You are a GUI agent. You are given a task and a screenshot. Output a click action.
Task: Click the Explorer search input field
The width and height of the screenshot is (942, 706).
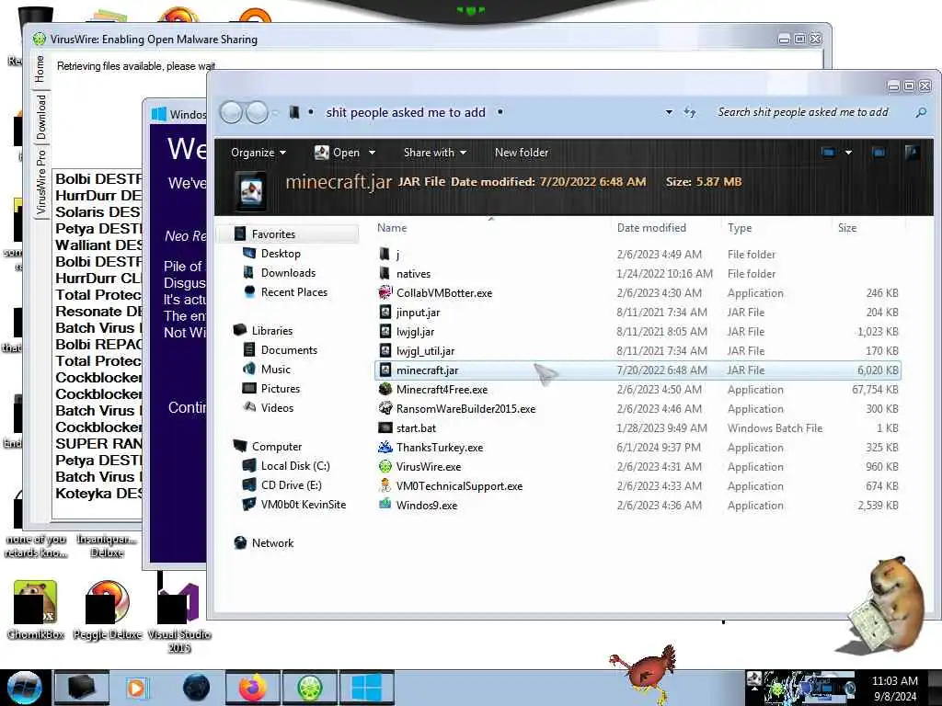point(802,112)
